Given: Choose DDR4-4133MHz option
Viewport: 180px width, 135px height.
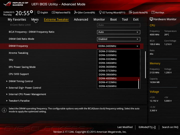Looking at the screenshot, I should tap(118, 82).
